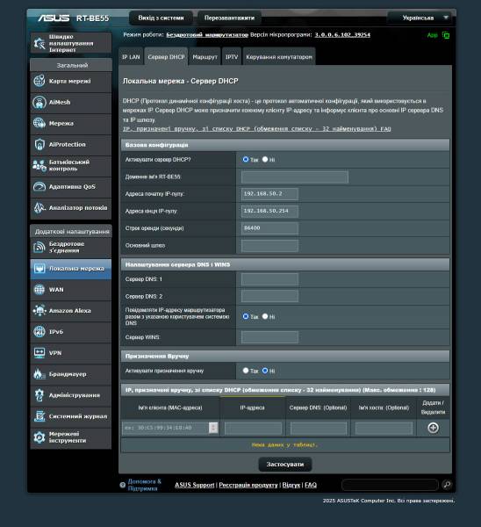Select Ні to disable the DHCP server
Screen dimensions: 481x527
pos(265,159)
